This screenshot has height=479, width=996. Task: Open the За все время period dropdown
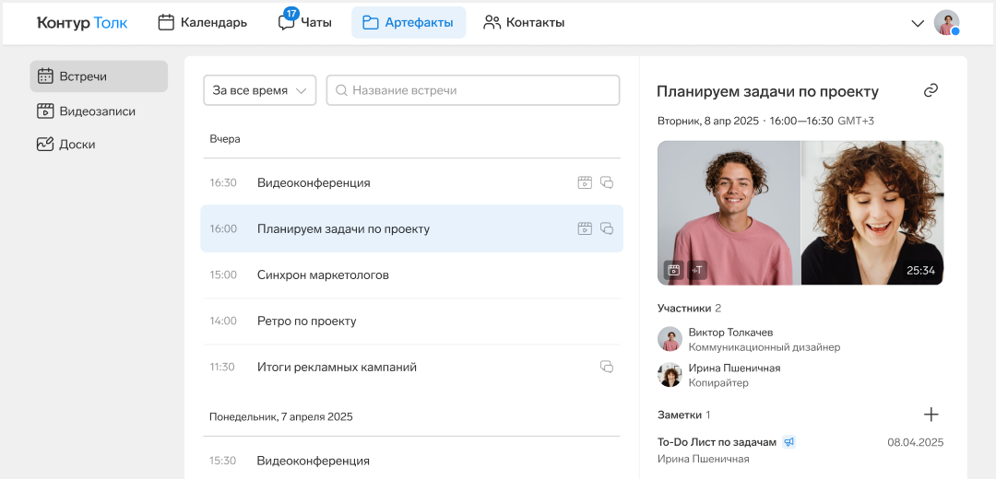click(x=260, y=90)
